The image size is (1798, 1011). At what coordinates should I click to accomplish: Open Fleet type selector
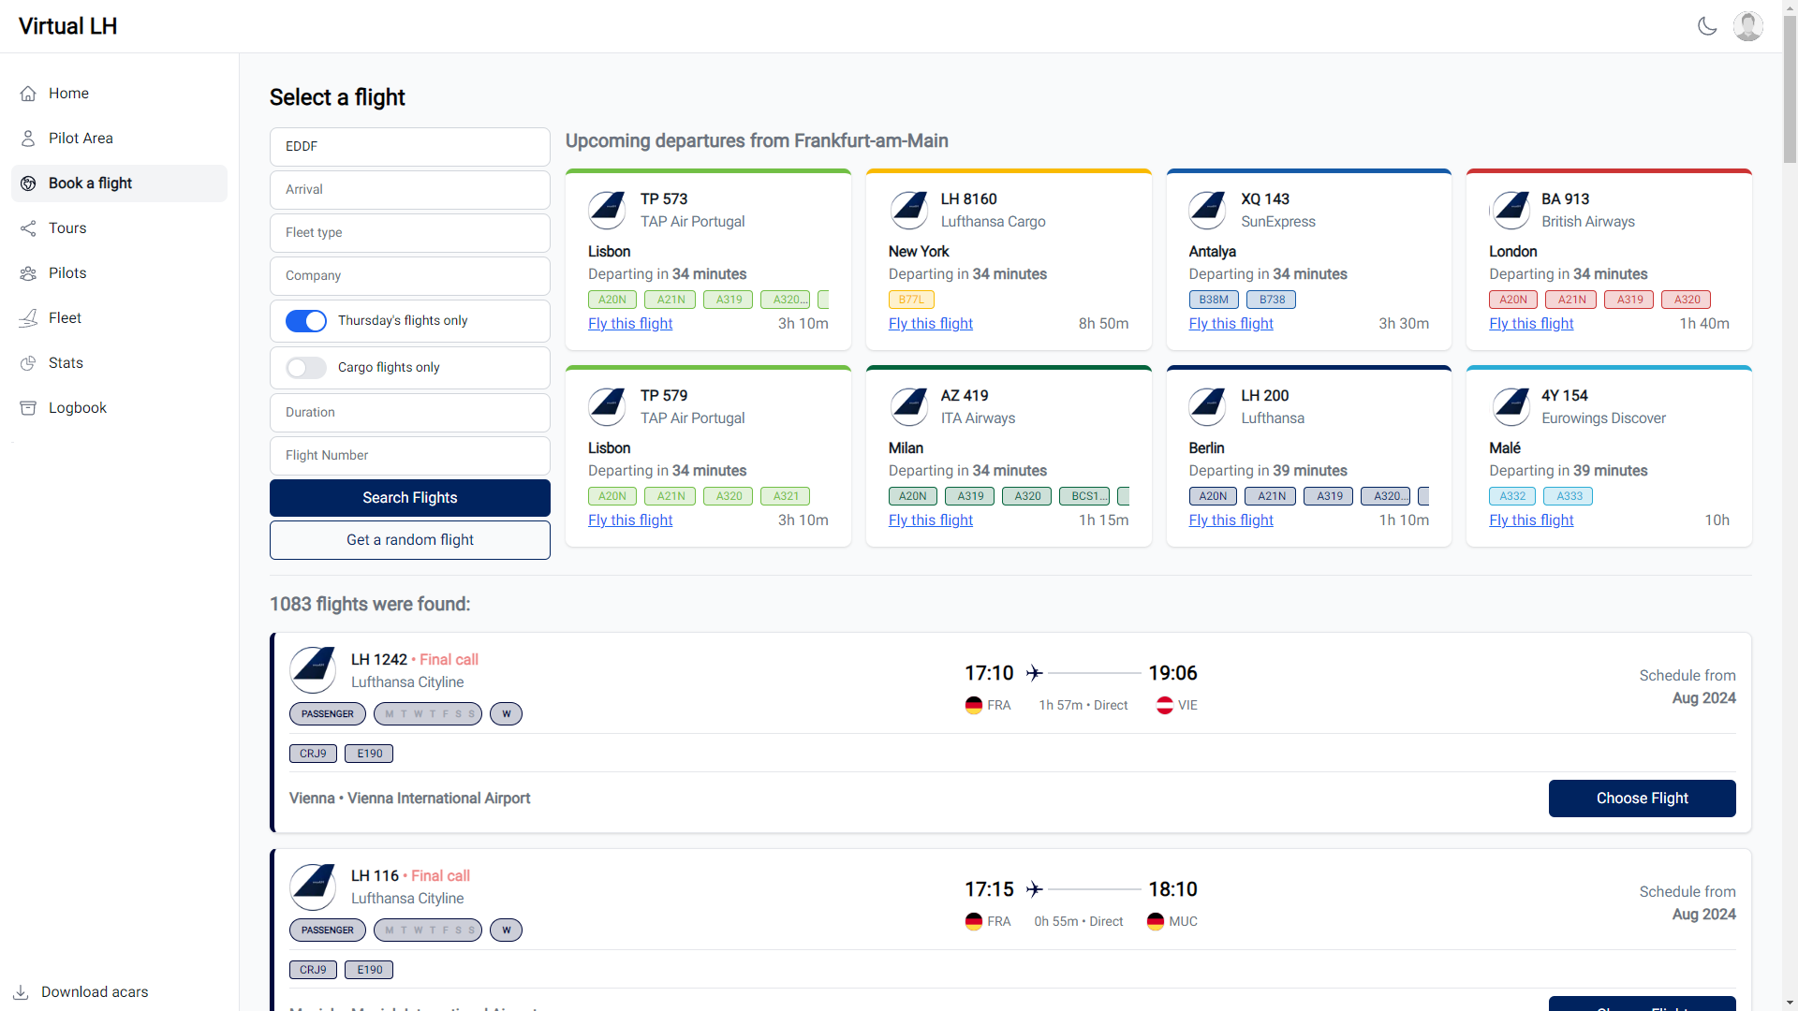click(x=410, y=233)
